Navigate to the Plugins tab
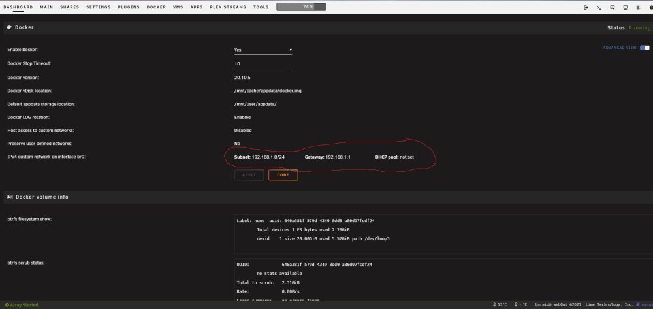The width and height of the screenshot is (653, 309). point(129,7)
